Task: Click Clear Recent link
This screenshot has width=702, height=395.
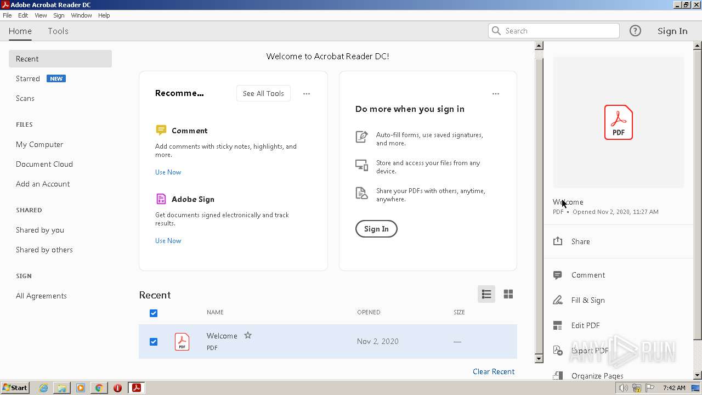Action: 494,371
